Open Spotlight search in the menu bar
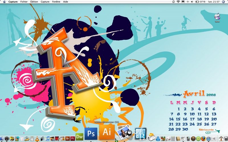The image size is (228, 142). (x=223, y=2)
